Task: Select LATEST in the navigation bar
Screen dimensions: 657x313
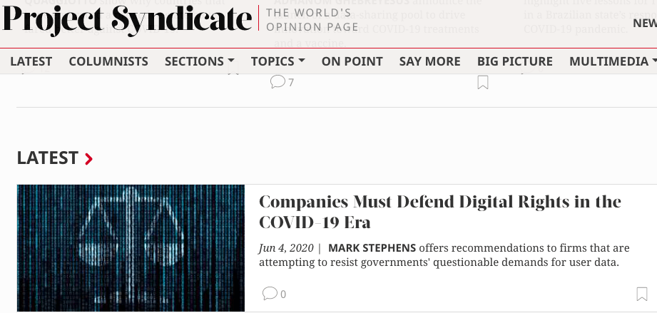Action: coord(31,61)
